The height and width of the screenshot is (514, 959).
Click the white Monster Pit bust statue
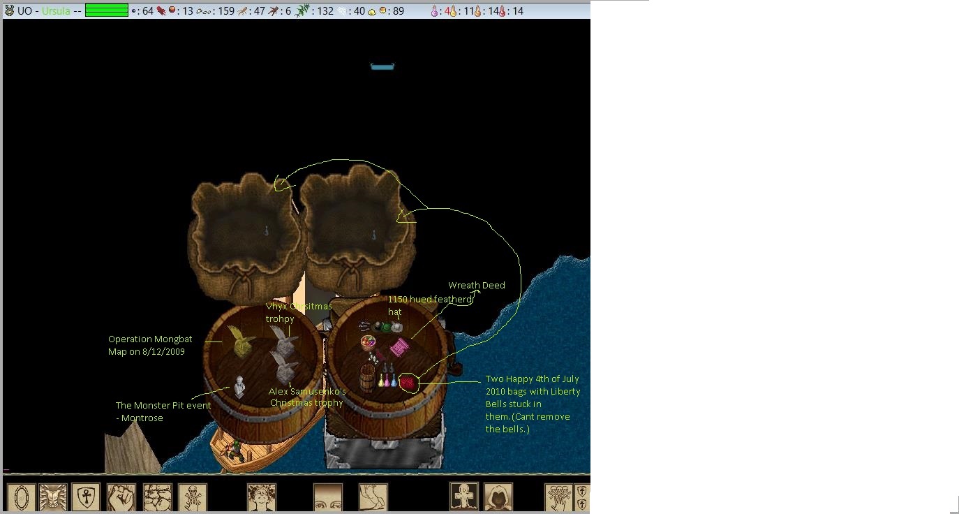239,385
